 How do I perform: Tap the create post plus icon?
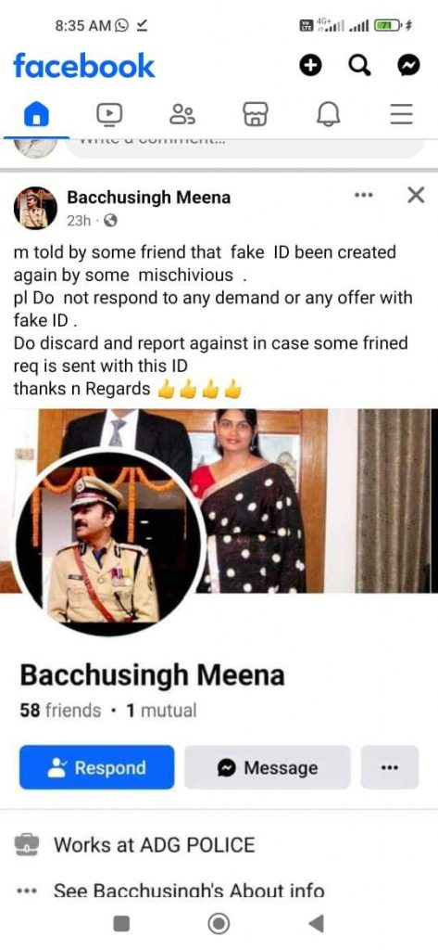coord(311,66)
